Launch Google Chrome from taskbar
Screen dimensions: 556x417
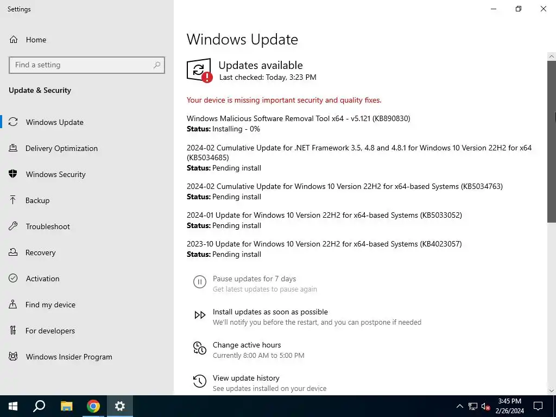coord(93,406)
